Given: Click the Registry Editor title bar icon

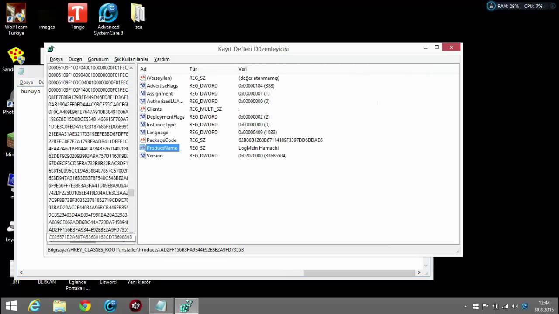Looking at the screenshot, I should pos(51,49).
